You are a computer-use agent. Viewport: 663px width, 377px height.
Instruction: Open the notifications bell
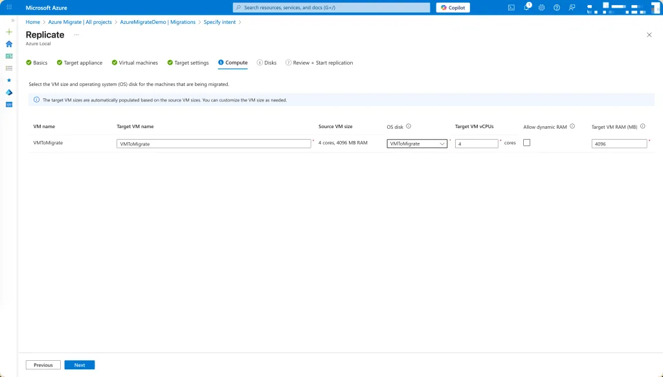coord(526,8)
